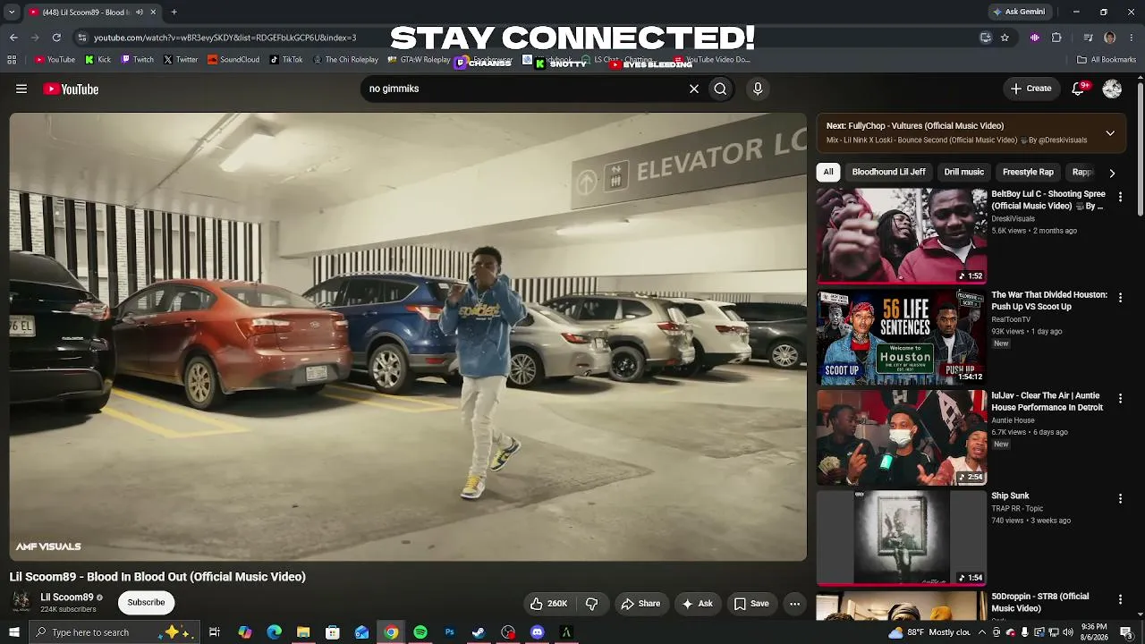Reload the page
This screenshot has width=1145, height=644.
tap(56, 38)
